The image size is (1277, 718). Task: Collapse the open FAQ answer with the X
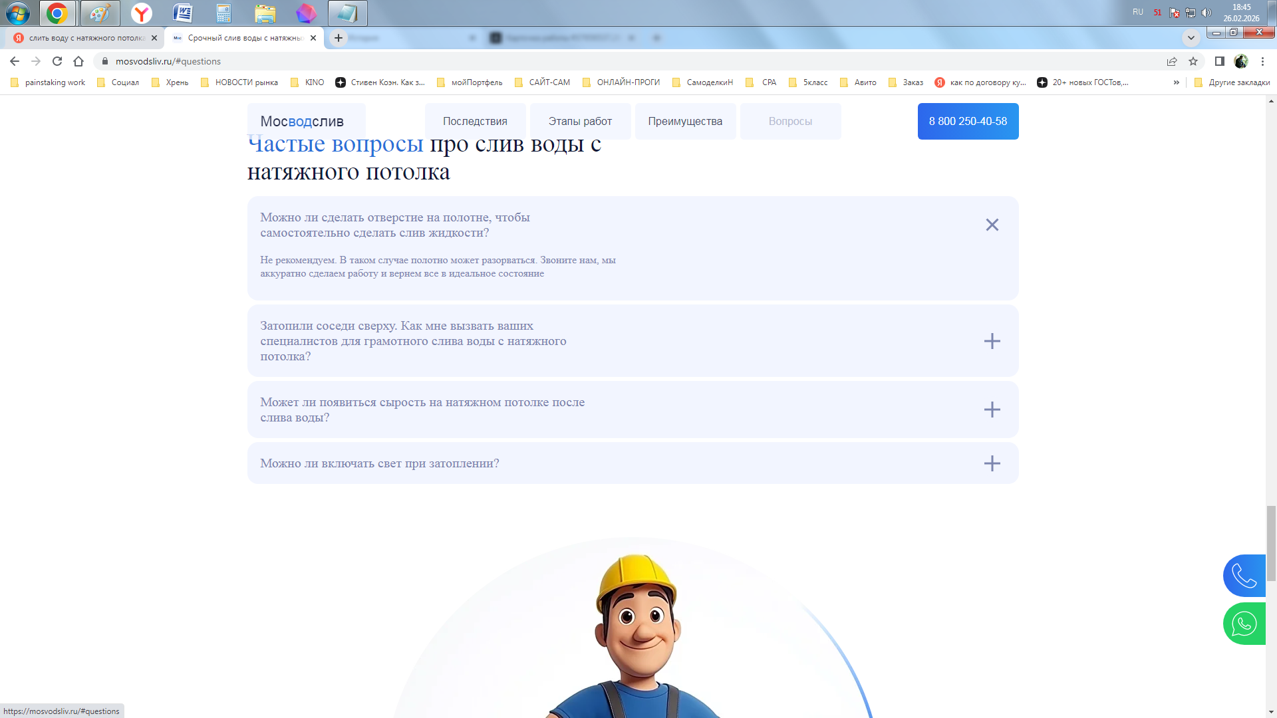tap(992, 225)
